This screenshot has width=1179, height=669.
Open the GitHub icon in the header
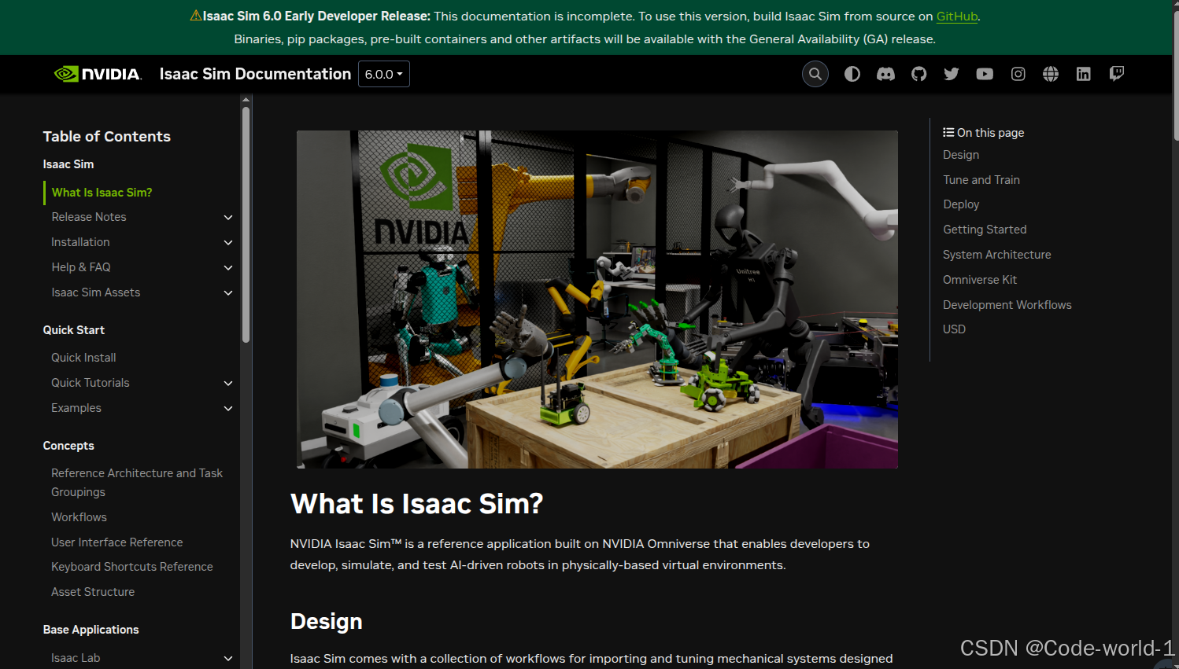(x=918, y=74)
